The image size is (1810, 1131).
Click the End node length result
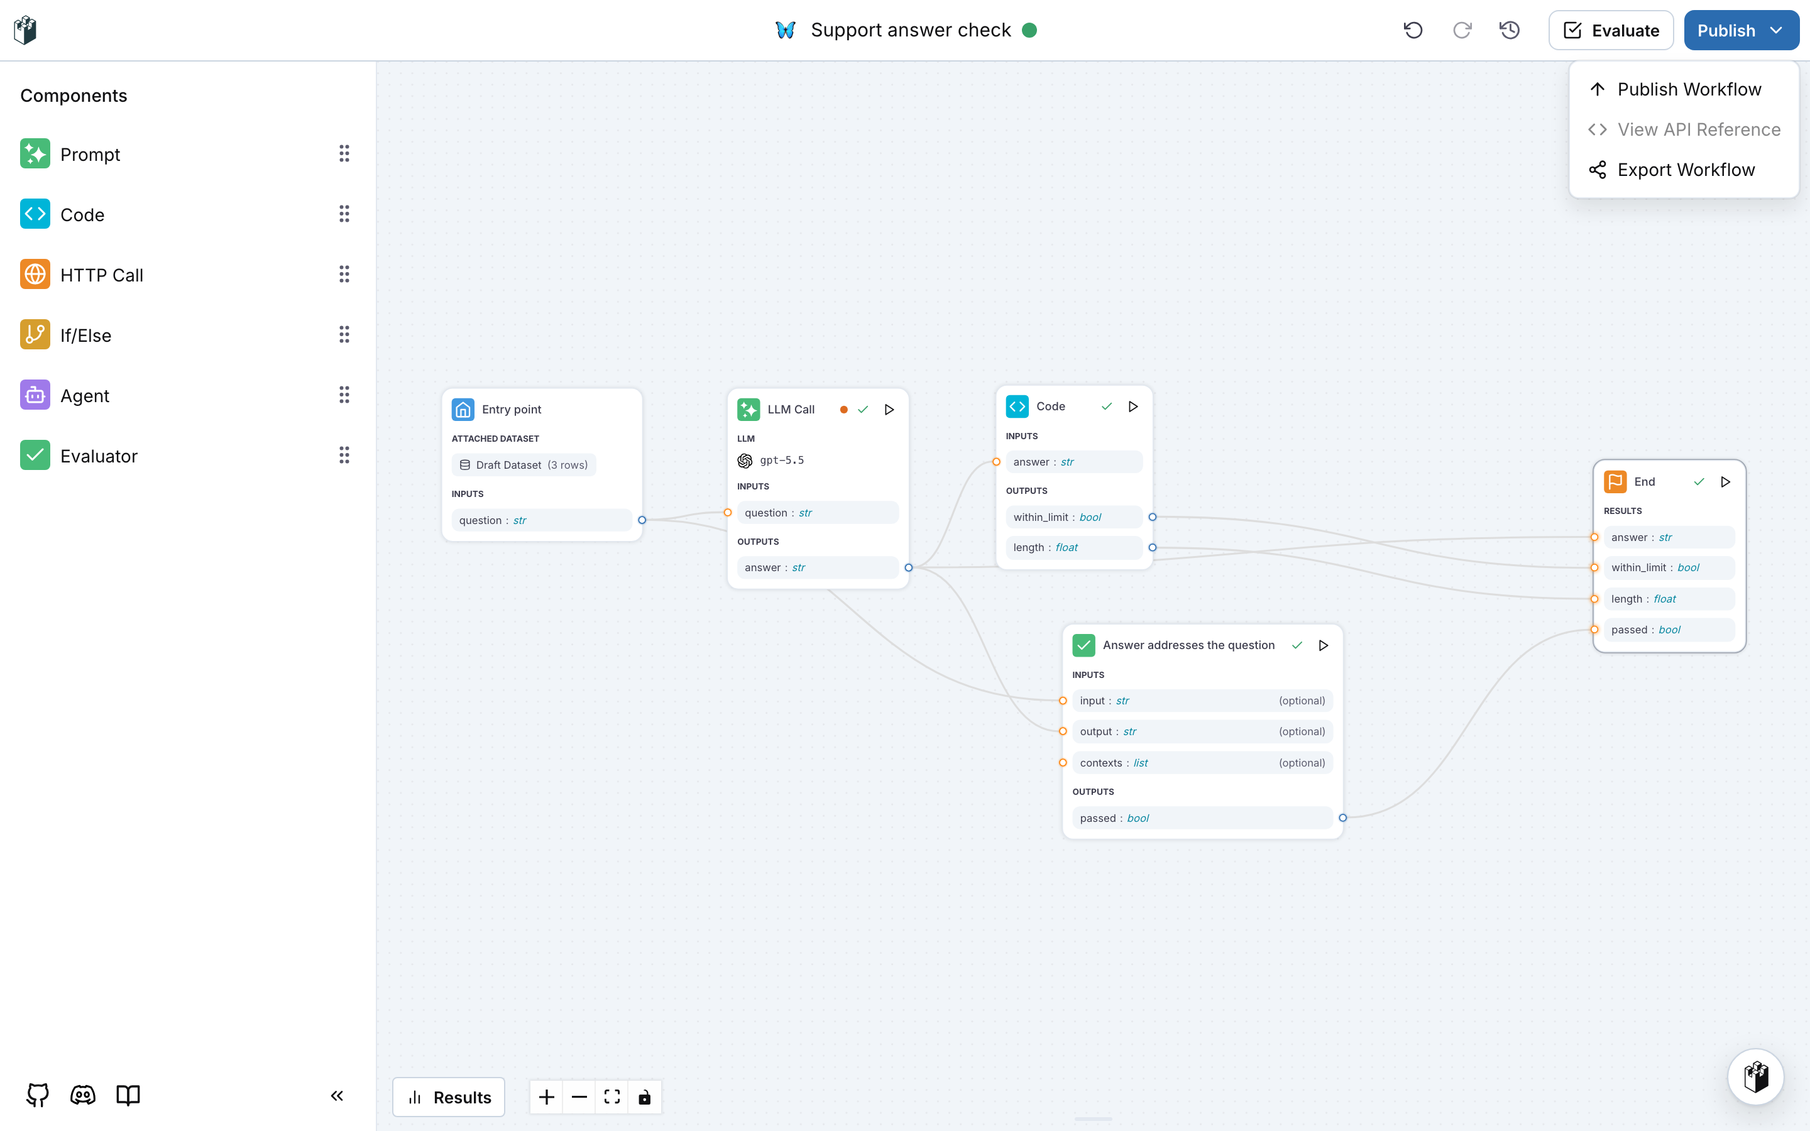(1669, 599)
